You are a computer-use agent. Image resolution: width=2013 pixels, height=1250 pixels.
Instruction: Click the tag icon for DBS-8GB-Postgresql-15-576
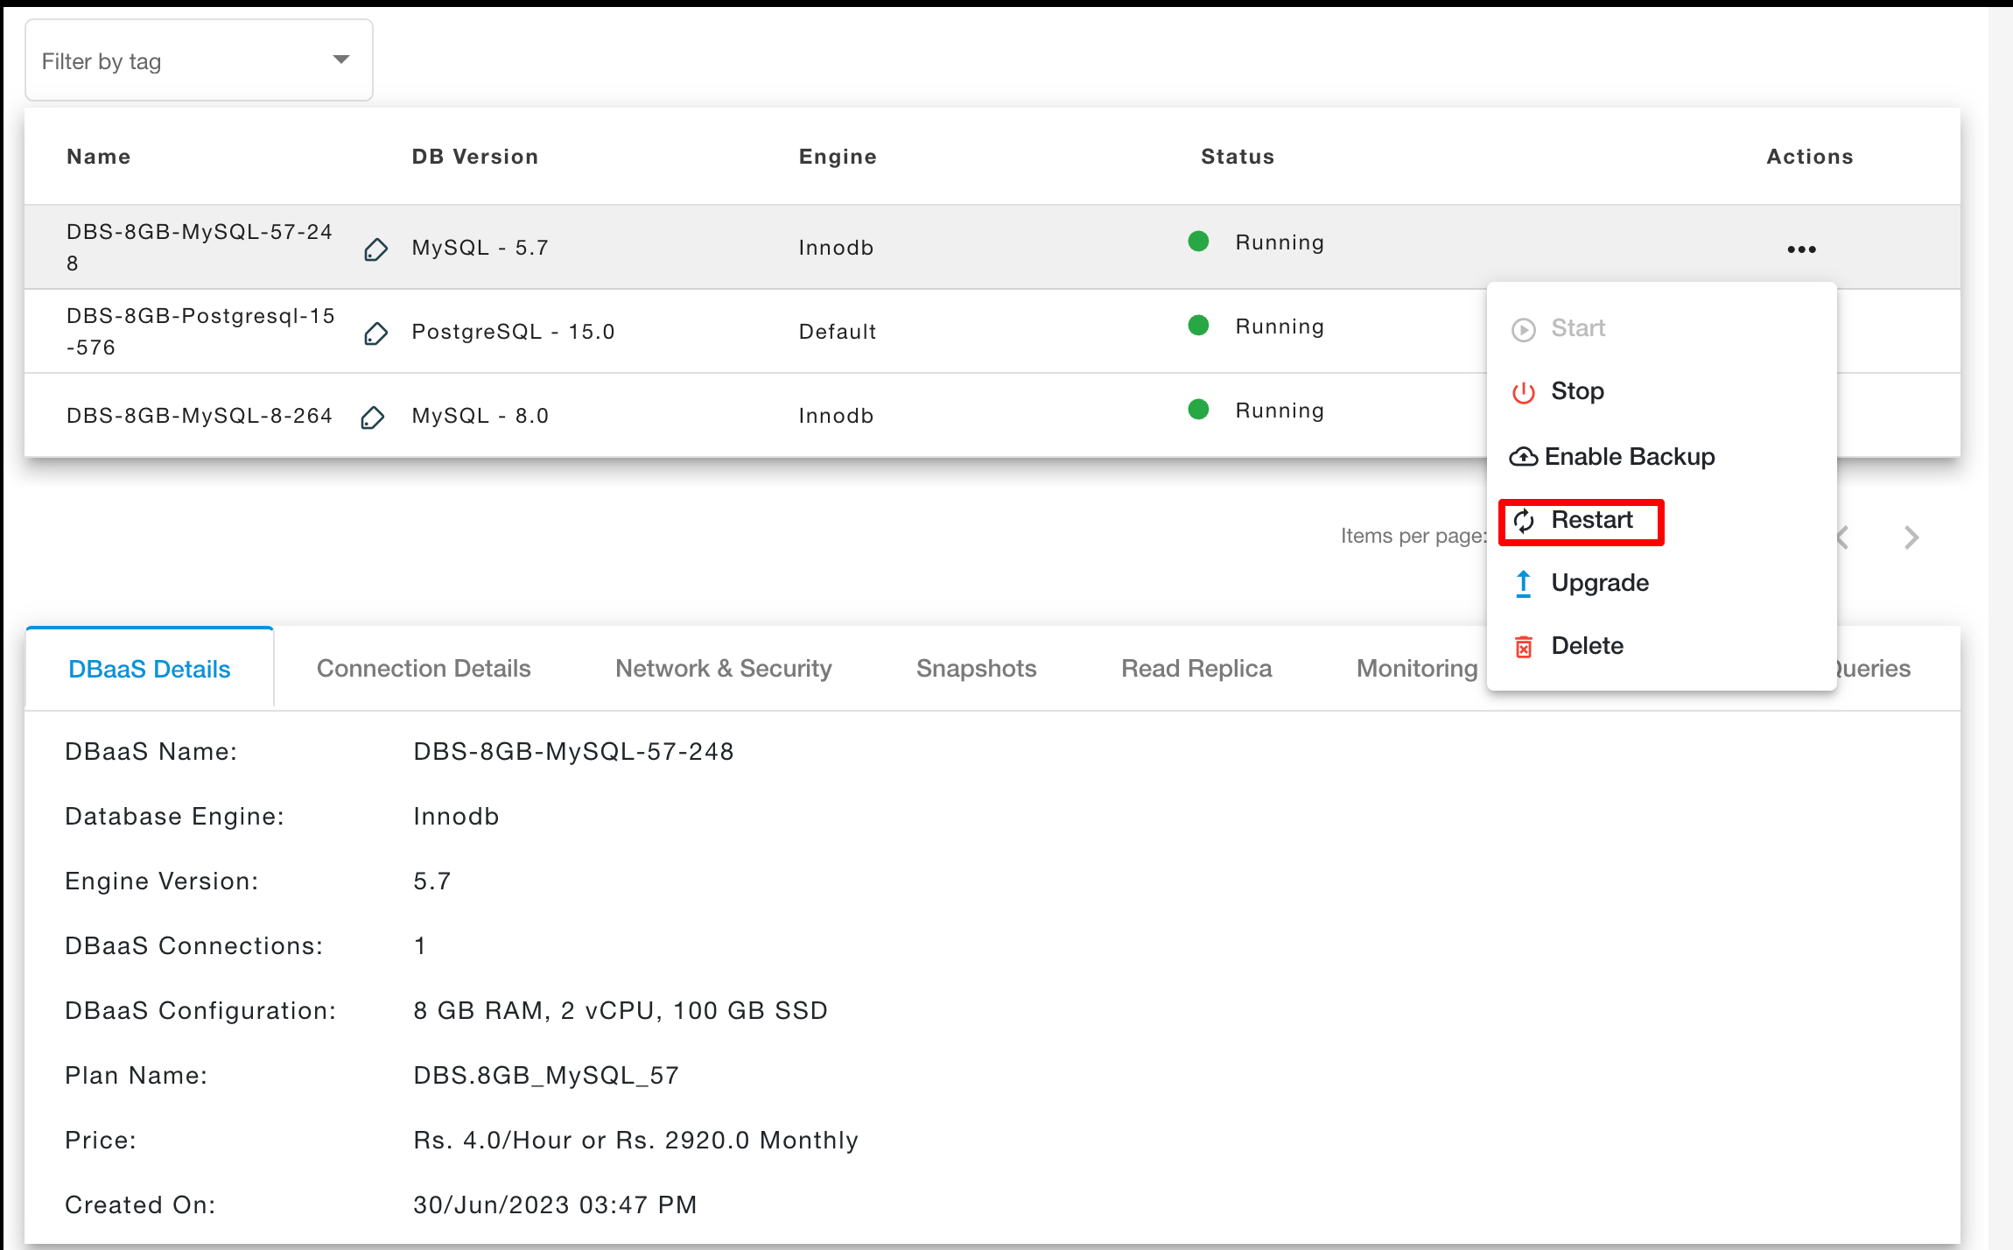(x=375, y=334)
